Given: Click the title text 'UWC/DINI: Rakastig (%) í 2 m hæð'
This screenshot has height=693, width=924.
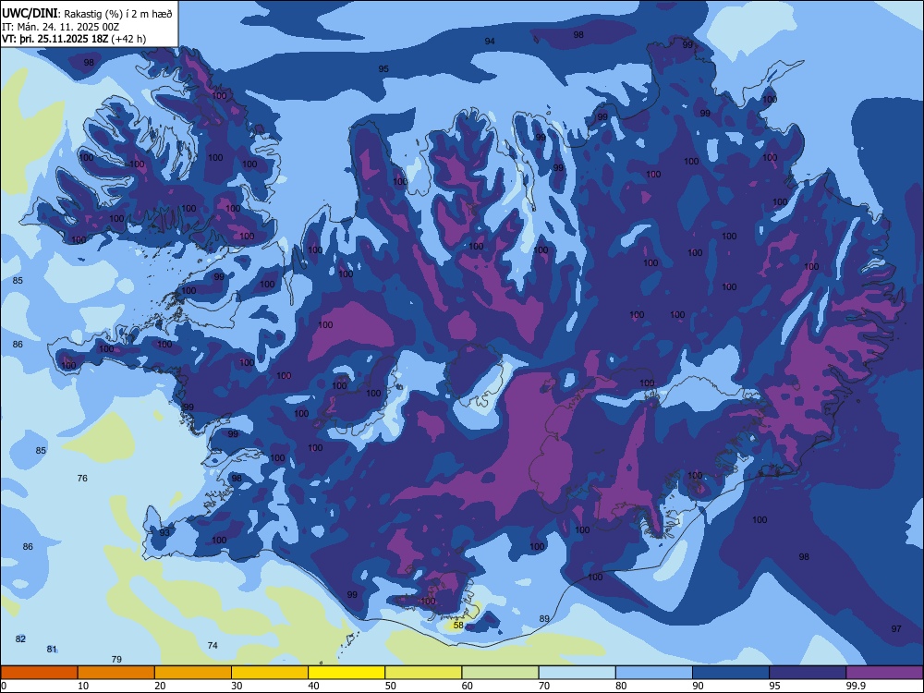Looking at the screenshot, I should (x=87, y=14).
